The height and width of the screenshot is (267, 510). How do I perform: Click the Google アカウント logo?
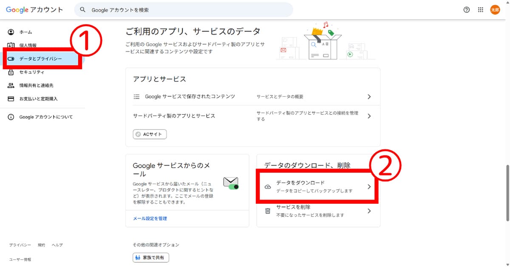click(x=34, y=10)
